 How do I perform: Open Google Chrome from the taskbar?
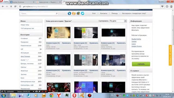51,96
